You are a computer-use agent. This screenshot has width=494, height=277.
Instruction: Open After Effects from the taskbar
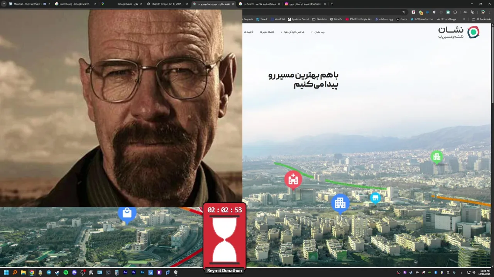coord(125,272)
